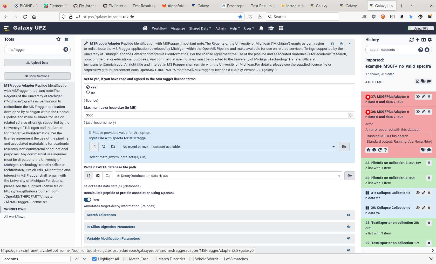Click the Upload Data button
Screen dimensions: 436x264
[37, 62]
